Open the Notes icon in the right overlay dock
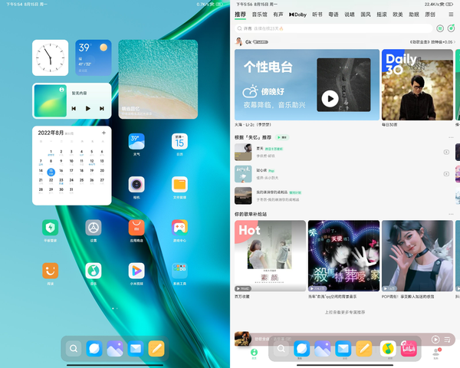The height and width of the screenshot is (368, 460). point(364,348)
